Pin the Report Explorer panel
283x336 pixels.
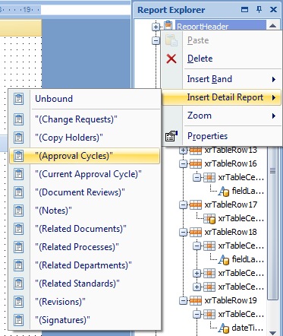259,10
